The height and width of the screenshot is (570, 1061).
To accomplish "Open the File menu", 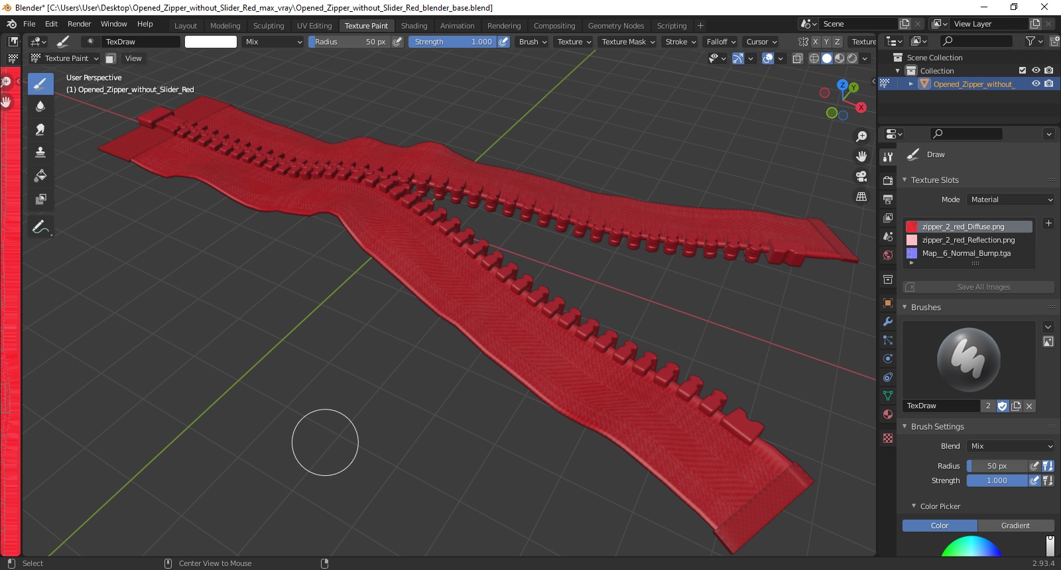I will coord(29,24).
